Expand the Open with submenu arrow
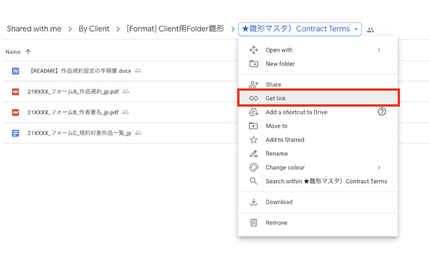 tap(379, 50)
